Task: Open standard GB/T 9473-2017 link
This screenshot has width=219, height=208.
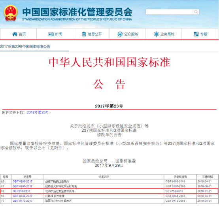Action: (x=23, y=201)
